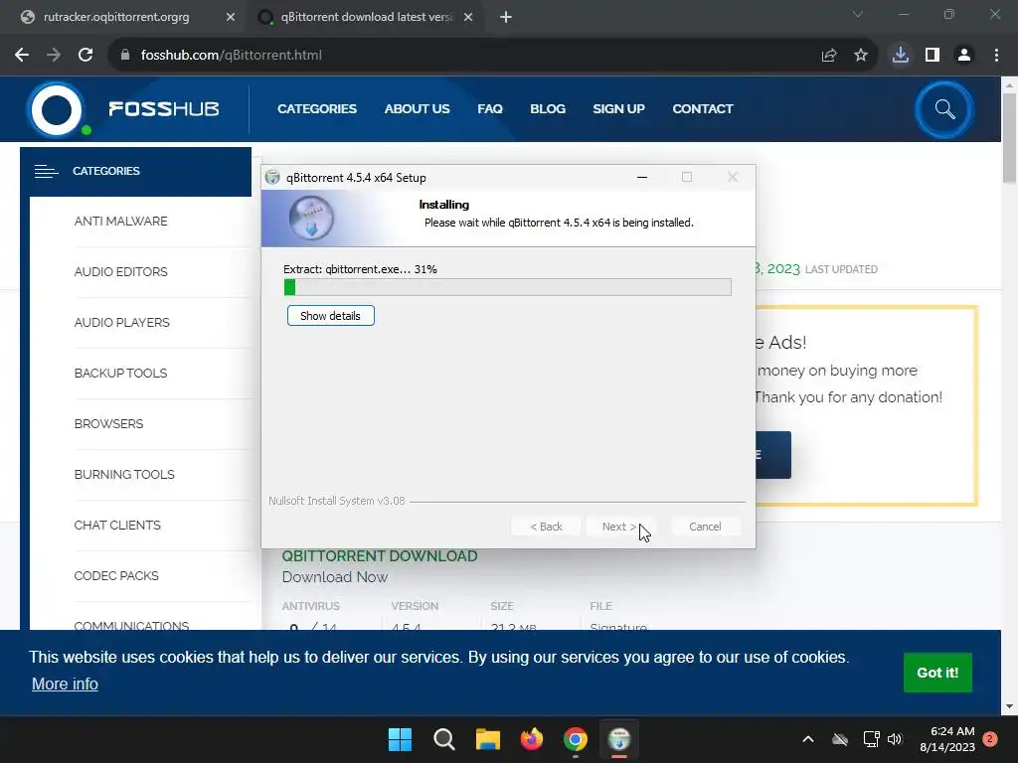This screenshot has height=763, width=1018.
Task: Click the sidebar Categories hamburger icon
Action: tap(46, 171)
